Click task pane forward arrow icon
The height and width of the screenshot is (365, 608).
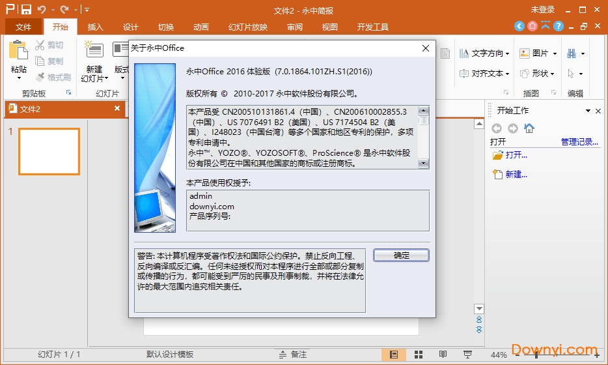(x=512, y=128)
